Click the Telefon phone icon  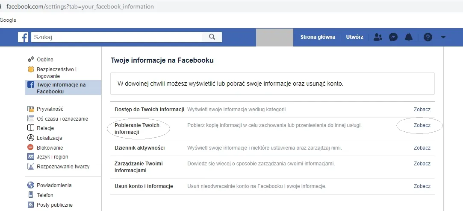[31, 195]
